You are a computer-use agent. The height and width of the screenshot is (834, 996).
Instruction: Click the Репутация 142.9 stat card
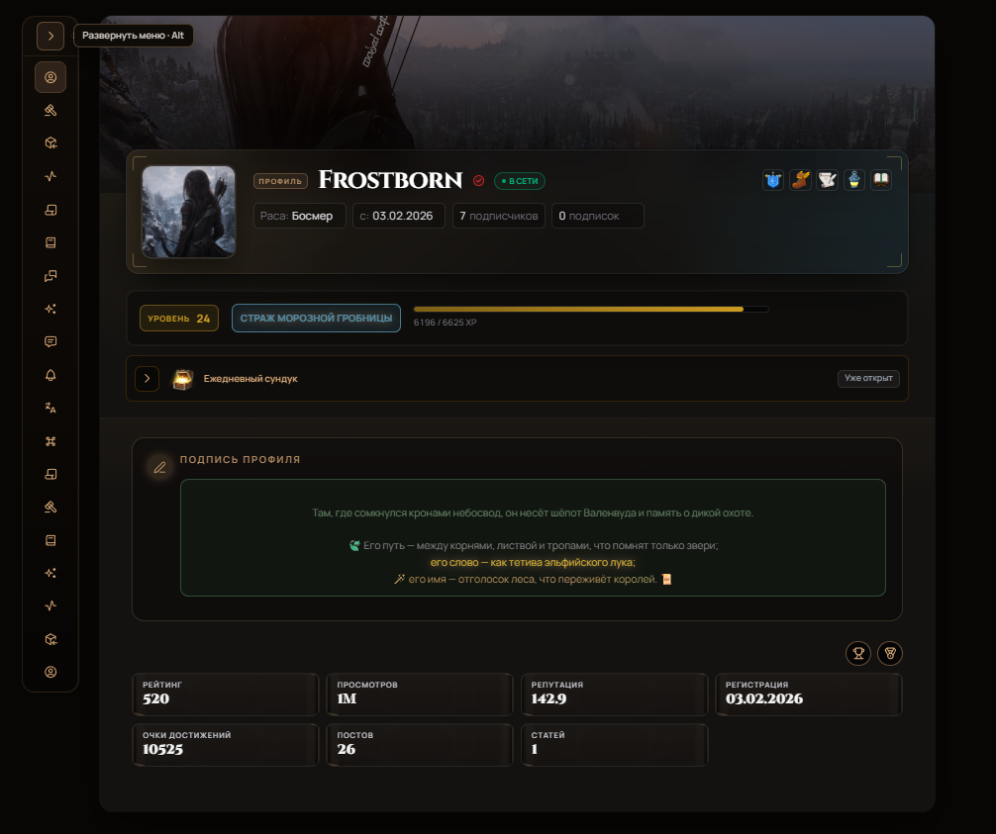614,695
